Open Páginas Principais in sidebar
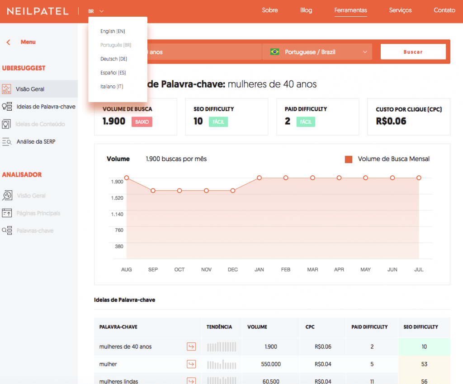This screenshot has width=463, height=384. [x=38, y=213]
